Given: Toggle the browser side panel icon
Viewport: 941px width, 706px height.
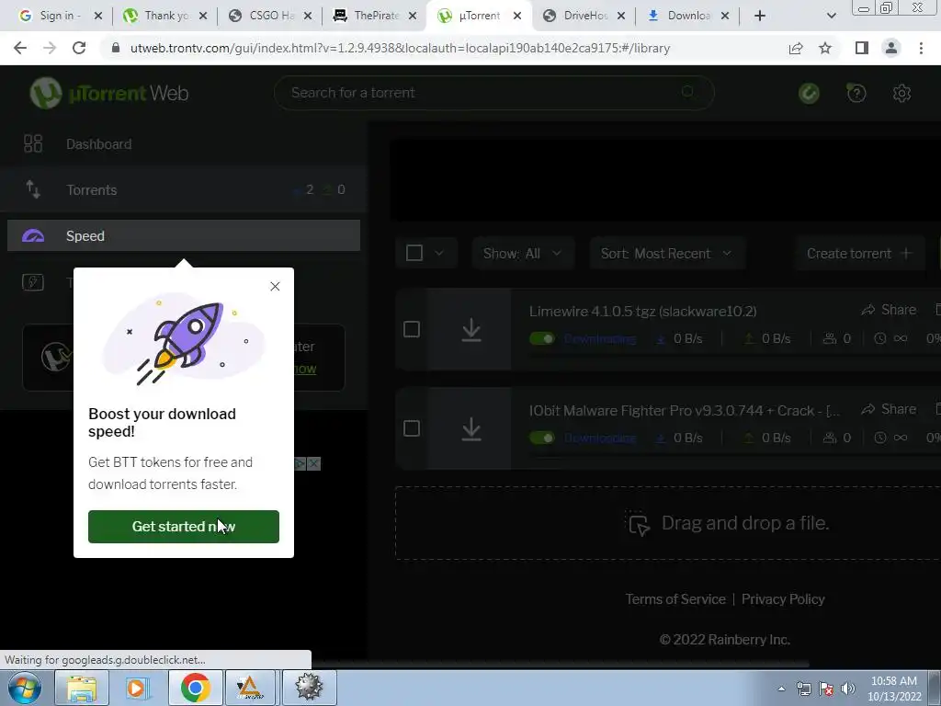Looking at the screenshot, I should pyautogui.click(x=862, y=48).
